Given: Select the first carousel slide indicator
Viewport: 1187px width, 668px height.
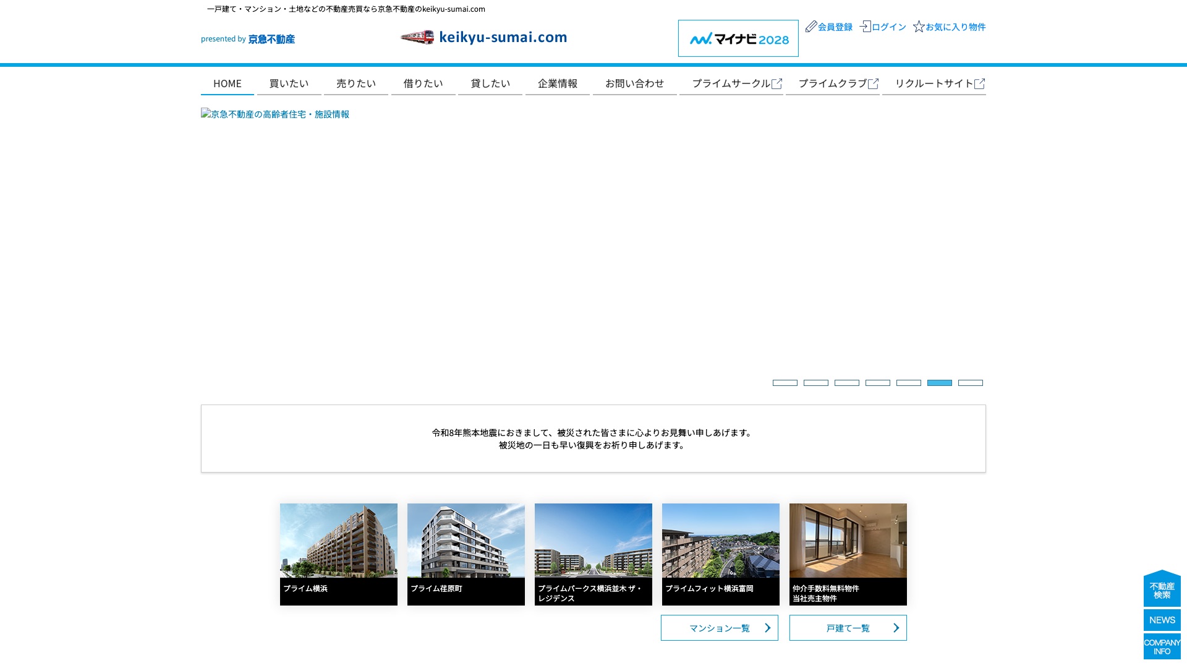Looking at the screenshot, I should click(x=785, y=383).
